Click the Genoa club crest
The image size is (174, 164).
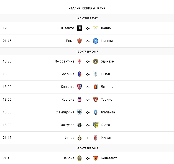click(x=96, y=87)
